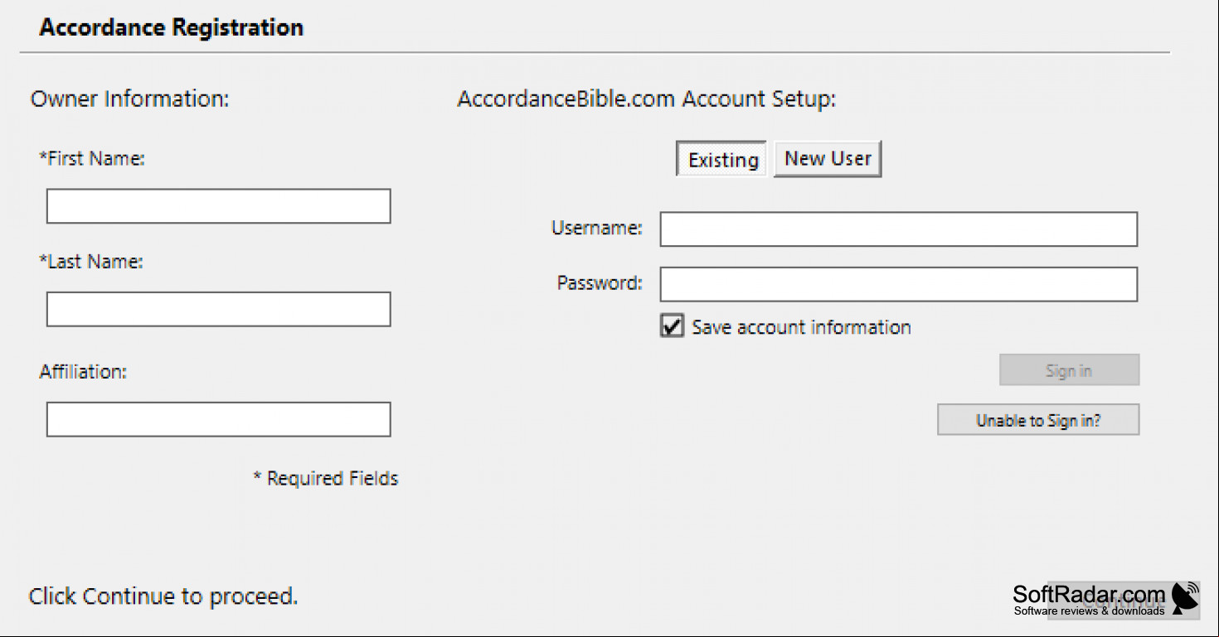Image resolution: width=1219 pixels, height=637 pixels.
Task: Click the AccordanceBible.com Account Setup label
Action: [x=647, y=99]
